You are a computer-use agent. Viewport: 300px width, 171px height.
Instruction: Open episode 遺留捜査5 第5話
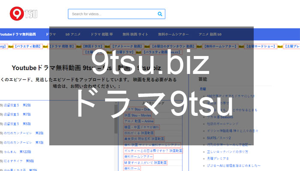tap(17, 124)
